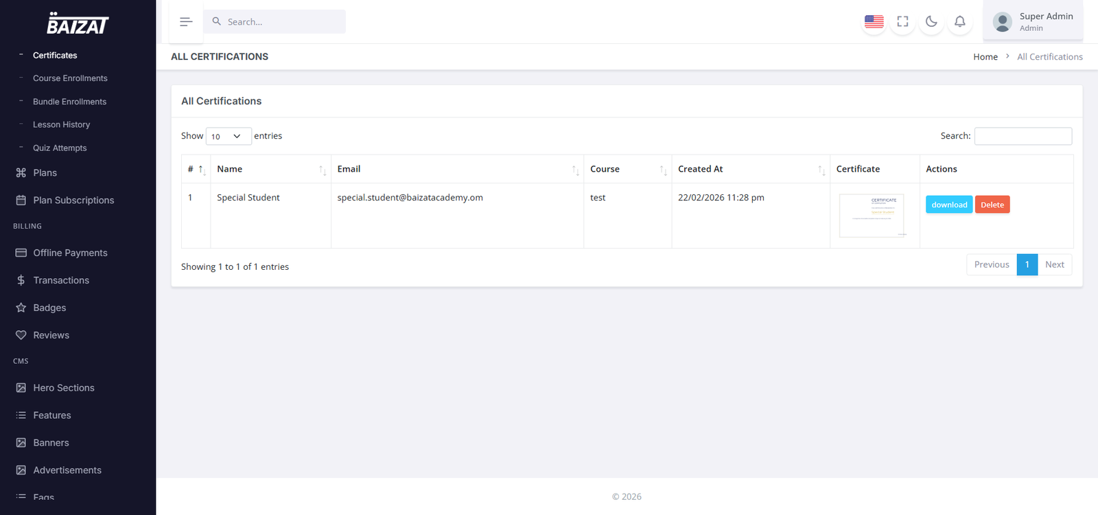The image size is (1098, 515).
Task: Toggle fullscreen mode icon
Action: [902, 22]
